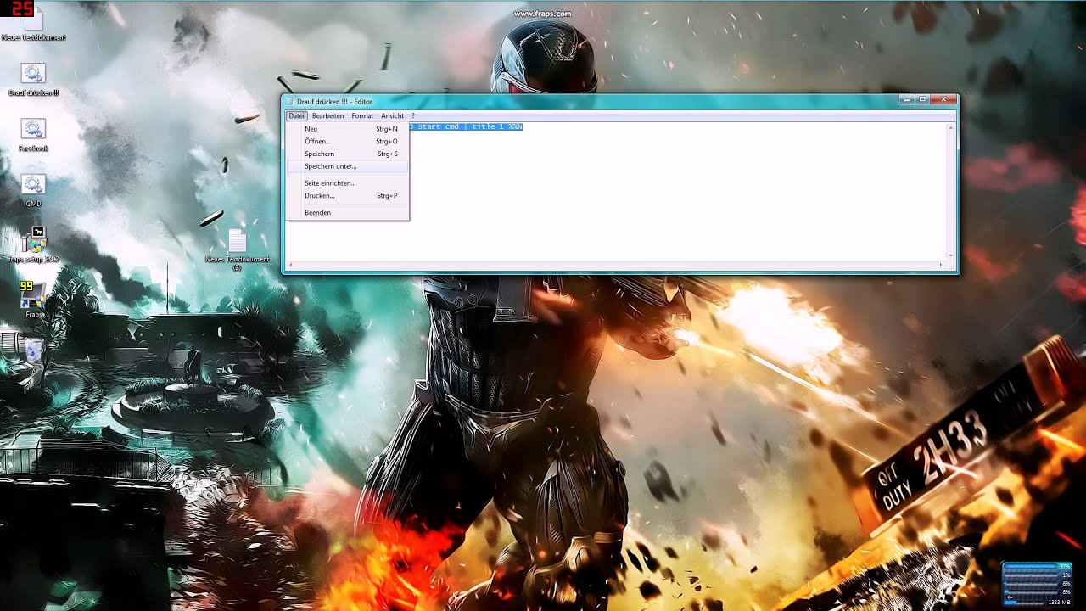Maximize the Editor window

coord(922,99)
